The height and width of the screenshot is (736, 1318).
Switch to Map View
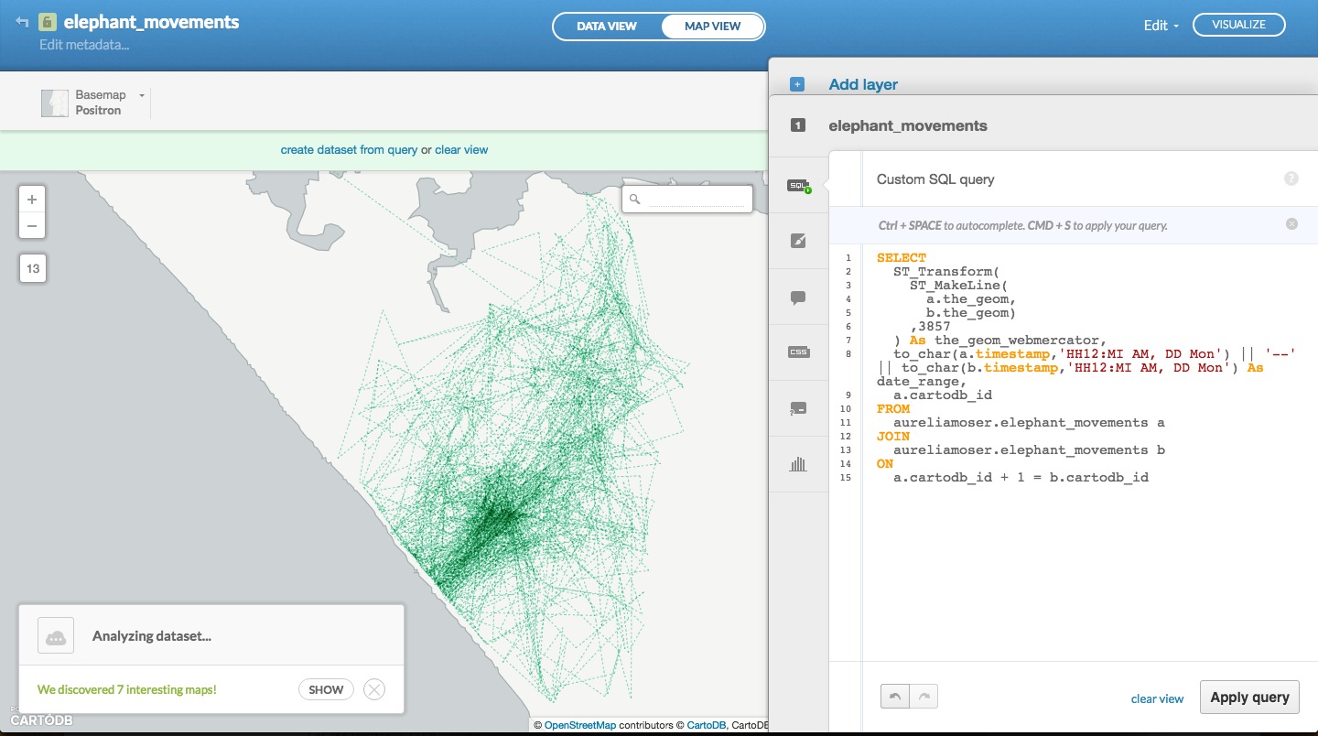(712, 27)
